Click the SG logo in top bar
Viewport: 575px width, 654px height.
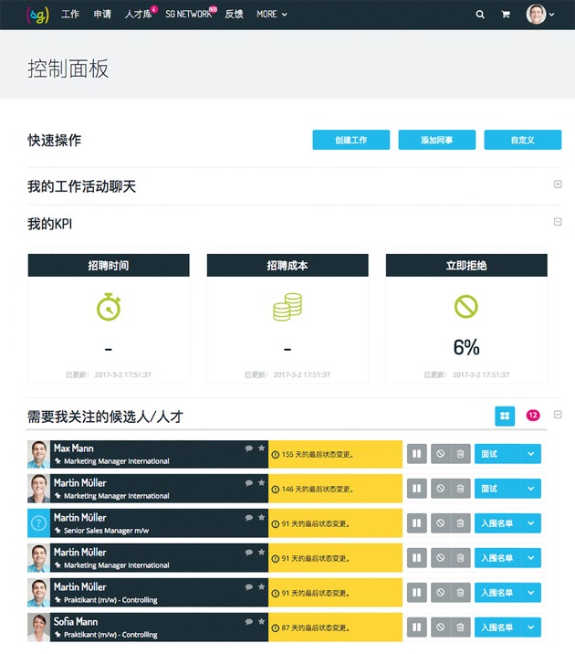point(37,15)
